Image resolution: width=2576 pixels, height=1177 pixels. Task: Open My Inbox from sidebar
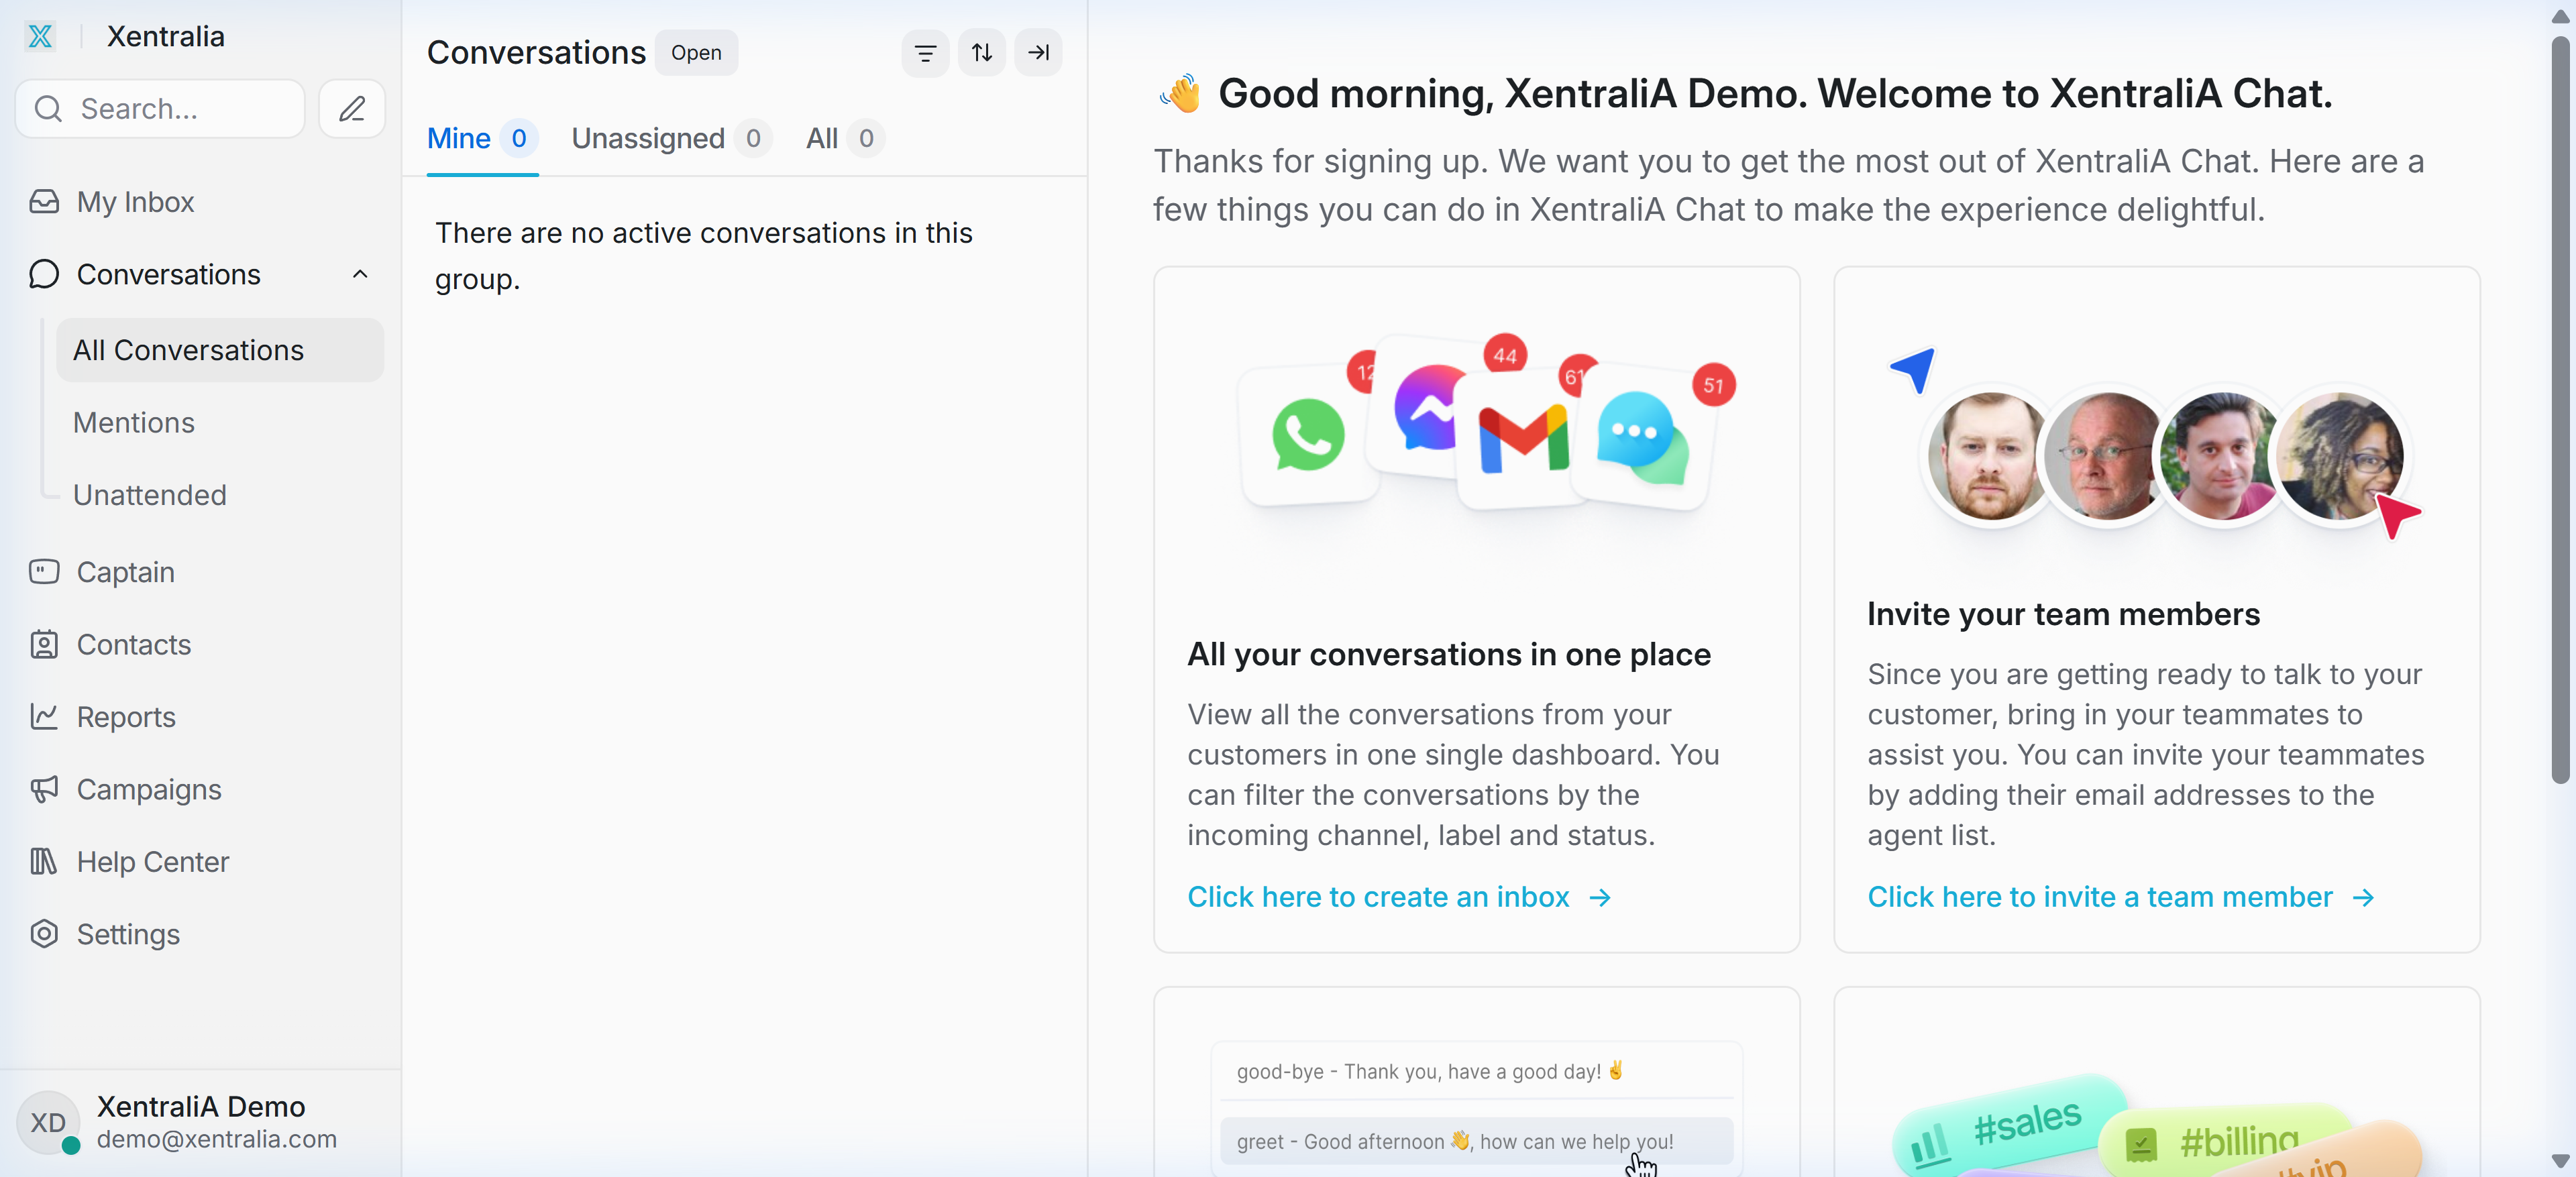pyautogui.click(x=135, y=202)
